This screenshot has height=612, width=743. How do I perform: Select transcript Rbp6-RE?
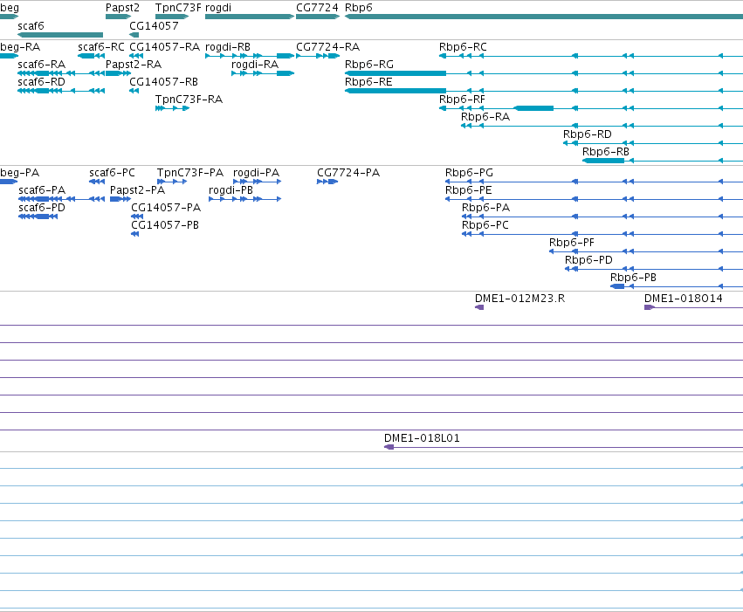click(544, 91)
